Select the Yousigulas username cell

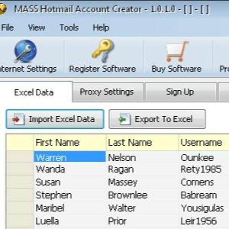point(204,208)
